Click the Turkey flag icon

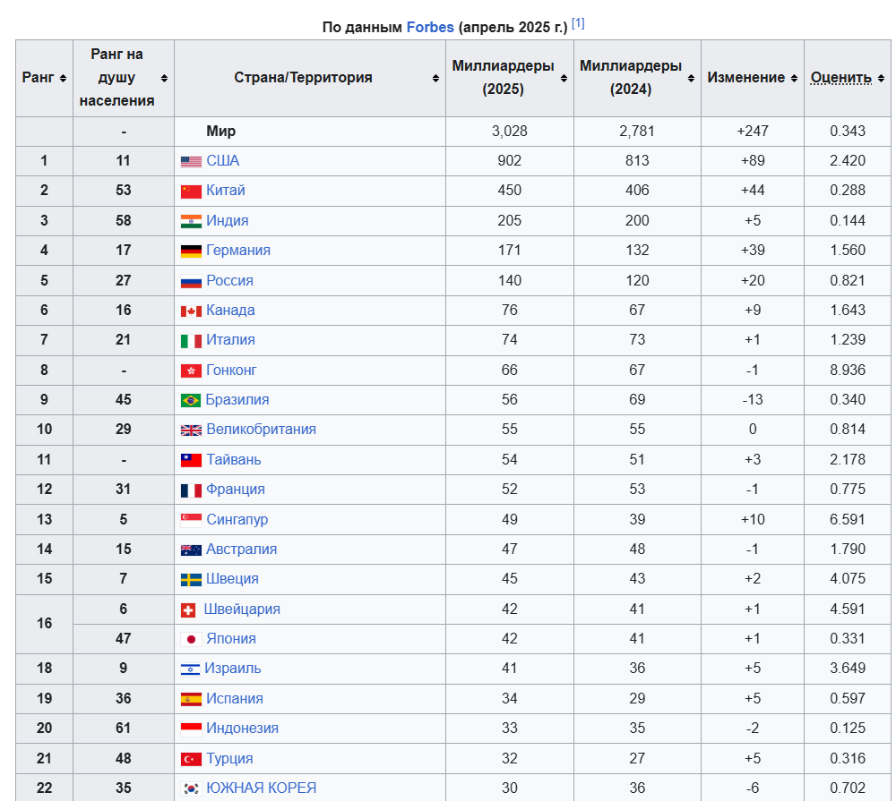point(191,759)
